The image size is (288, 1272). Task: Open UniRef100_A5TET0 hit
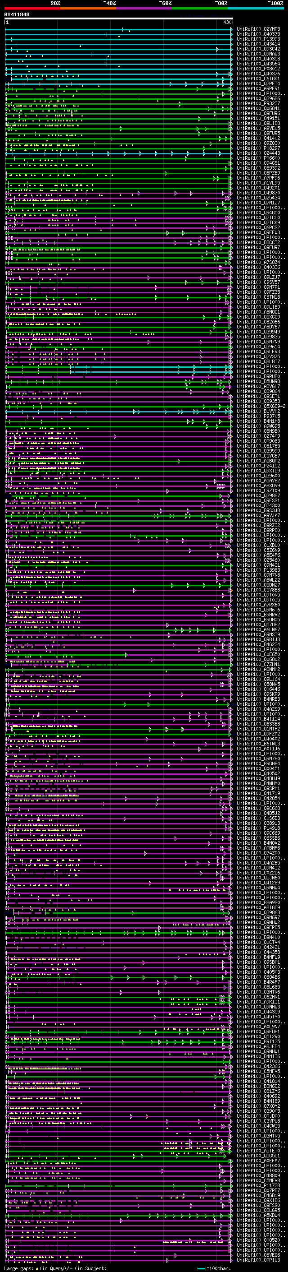258,1151
